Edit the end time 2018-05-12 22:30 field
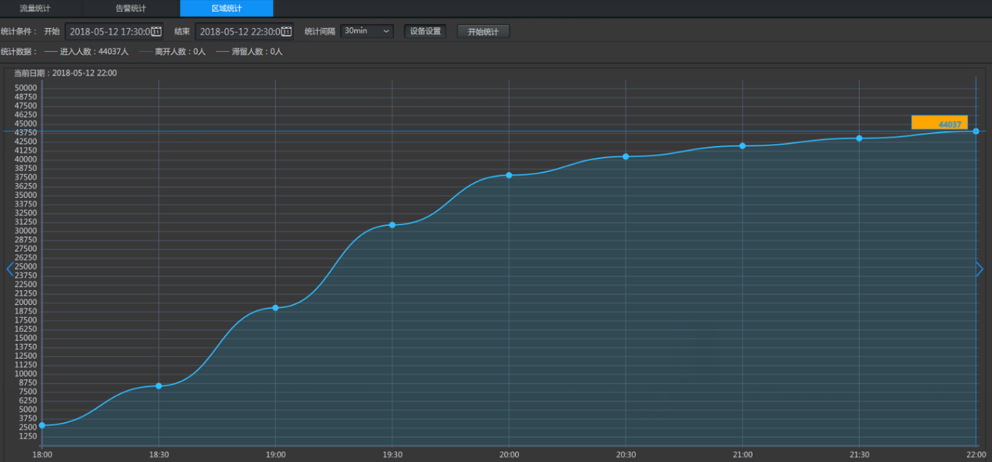This screenshot has width=992, height=462. coord(244,31)
